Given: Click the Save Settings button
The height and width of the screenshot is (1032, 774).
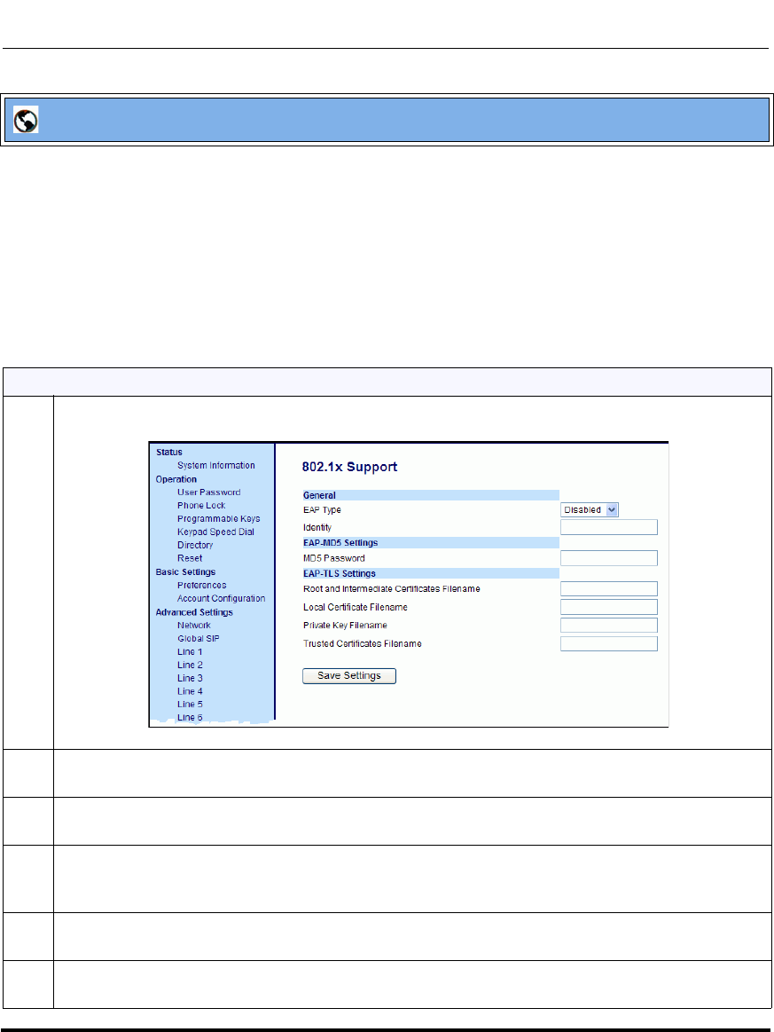Looking at the screenshot, I should [x=349, y=676].
